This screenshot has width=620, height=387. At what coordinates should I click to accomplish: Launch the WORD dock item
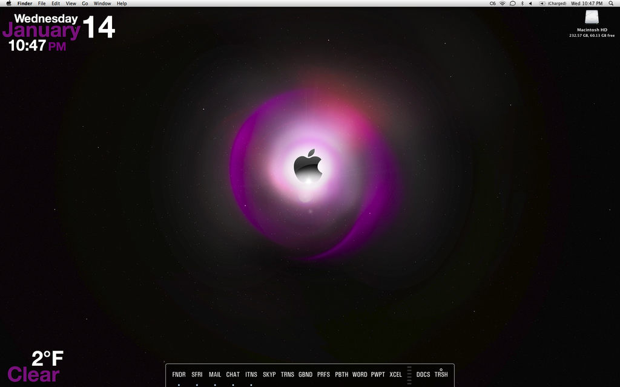click(x=360, y=374)
